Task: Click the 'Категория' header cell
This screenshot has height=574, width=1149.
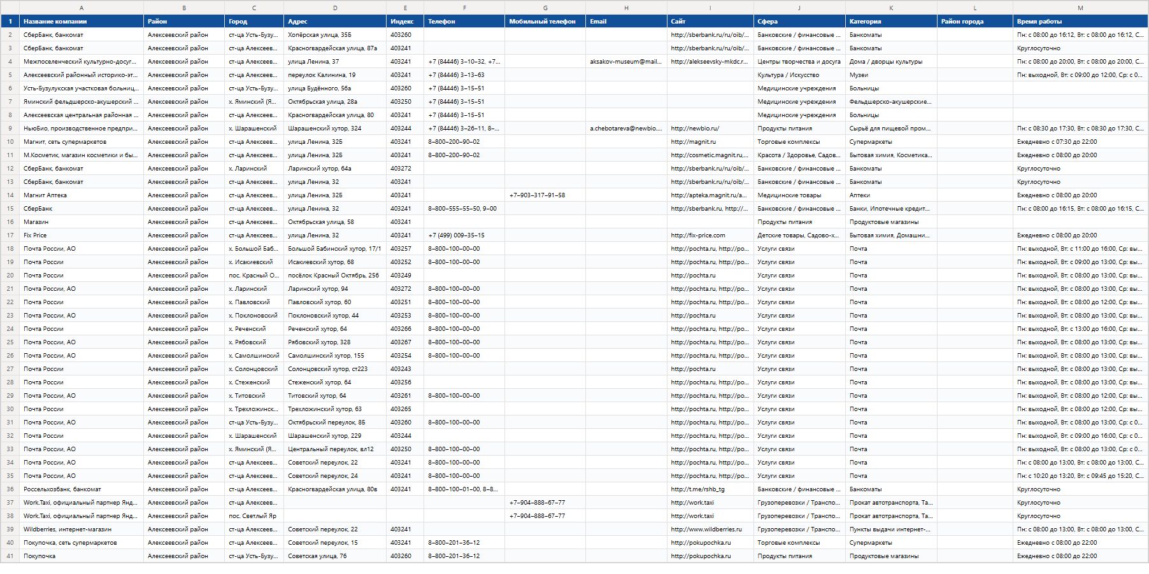Action: coord(891,22)
